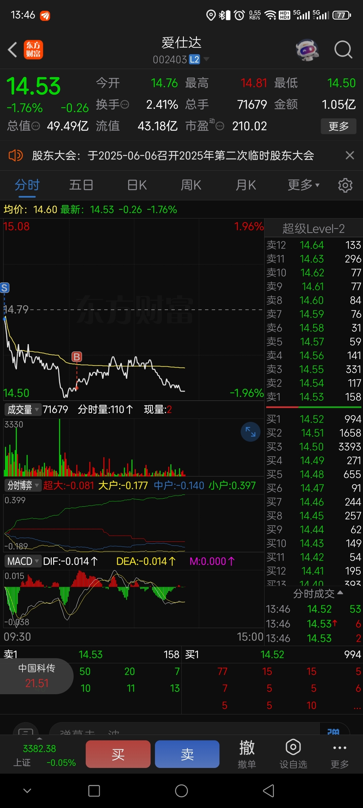Screen dimensions: 363x808
Task: Switch to the 分时 tab
Action: pyautogui.click(x=27, y=185)
